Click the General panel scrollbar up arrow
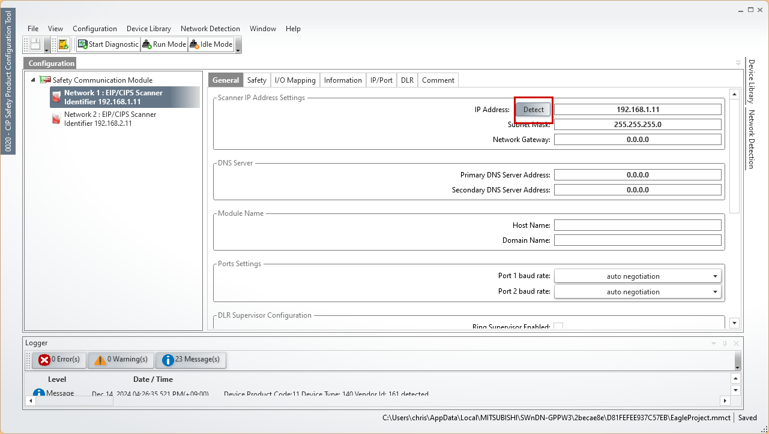The height and width of the screenshot is (434, 769). (734, 94)
